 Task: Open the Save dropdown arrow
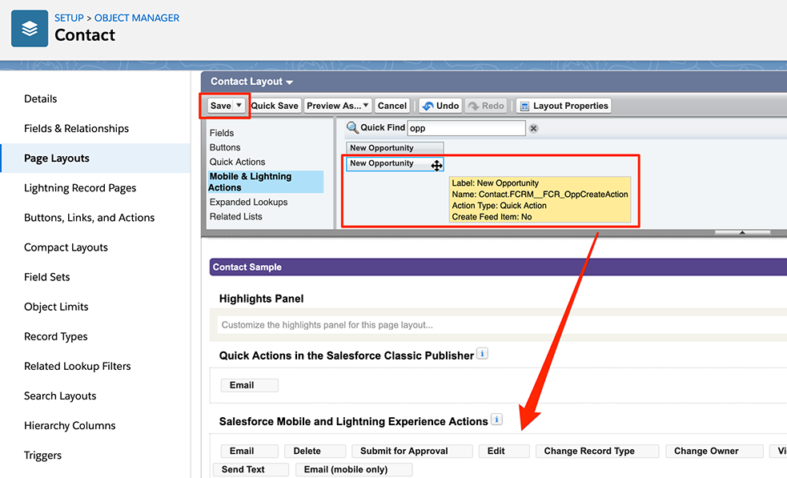coord(239,106)
